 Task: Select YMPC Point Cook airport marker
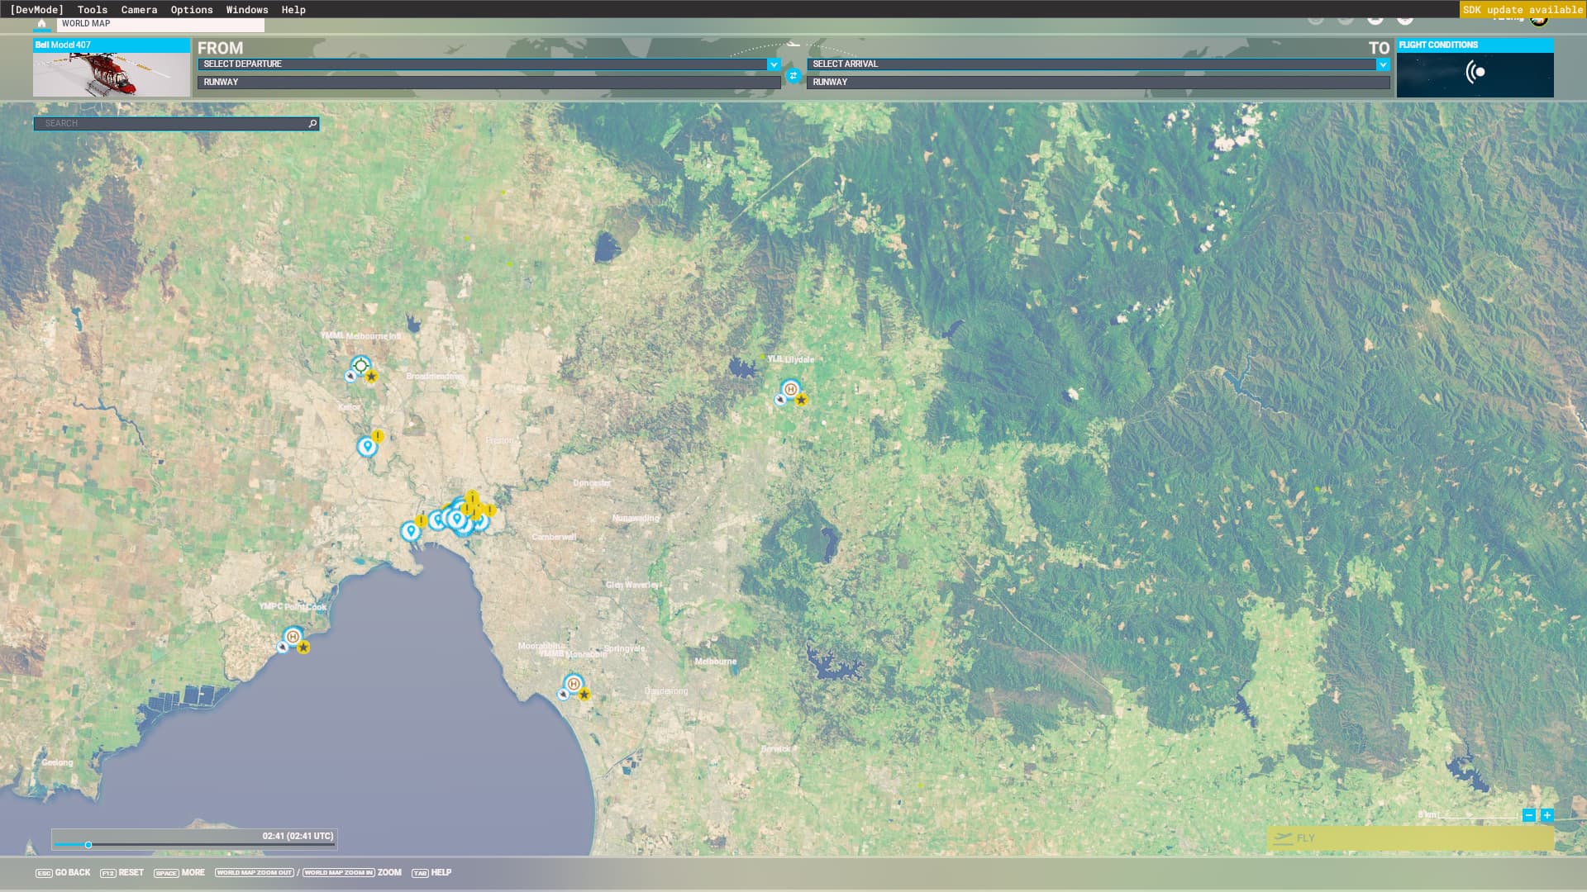(293, 637)
